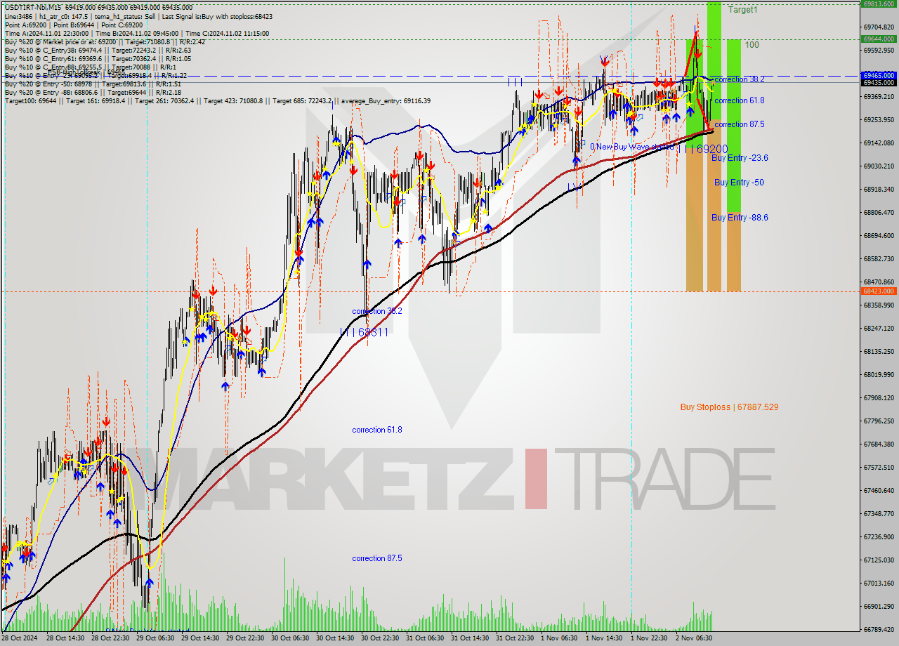Click the 'Buy Entry -88.6' label
The height and width of the screenshot is (646, 899).
pyautogui.click(x=740, y=218)
